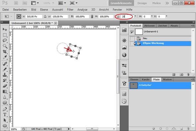This screenshot has width=196, height=131.
Task: Open the Layer Comps panel icon
Action: pyautogui.click(x=124, y=101)
